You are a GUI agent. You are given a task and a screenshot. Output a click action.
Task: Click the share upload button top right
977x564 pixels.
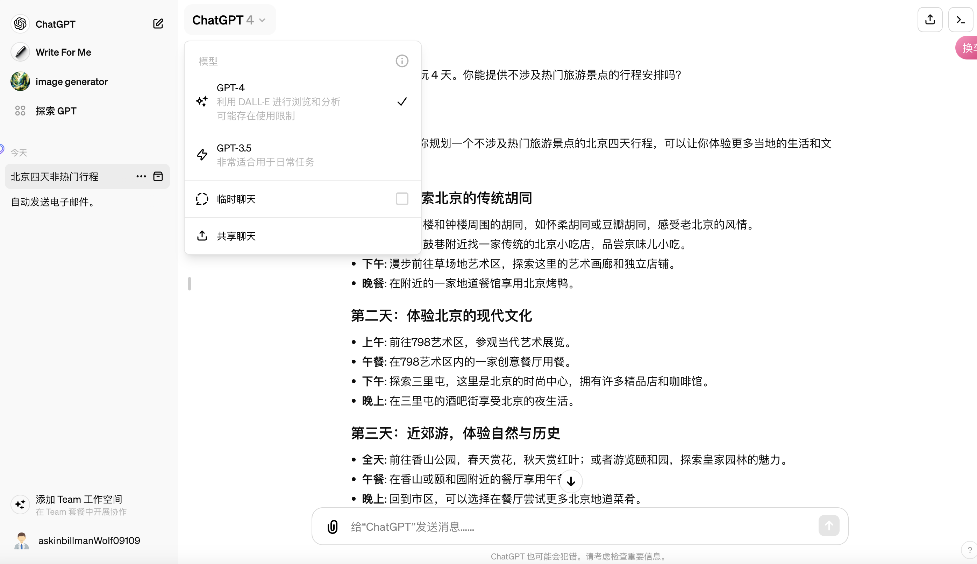click(x=930, y=20)
